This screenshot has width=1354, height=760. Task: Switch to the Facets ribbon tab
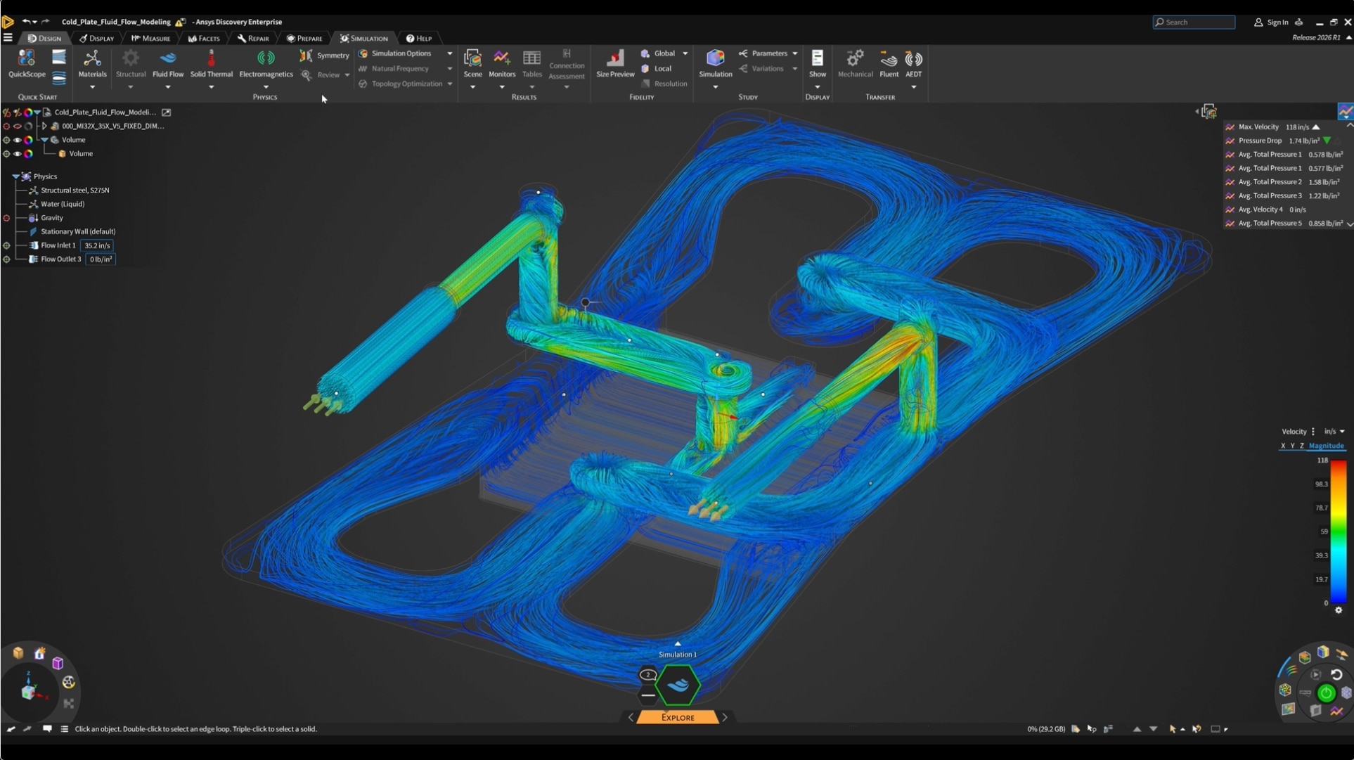204,39
